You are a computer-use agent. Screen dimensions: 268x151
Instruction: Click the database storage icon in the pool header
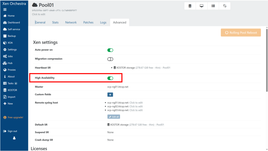coord(190,6)
